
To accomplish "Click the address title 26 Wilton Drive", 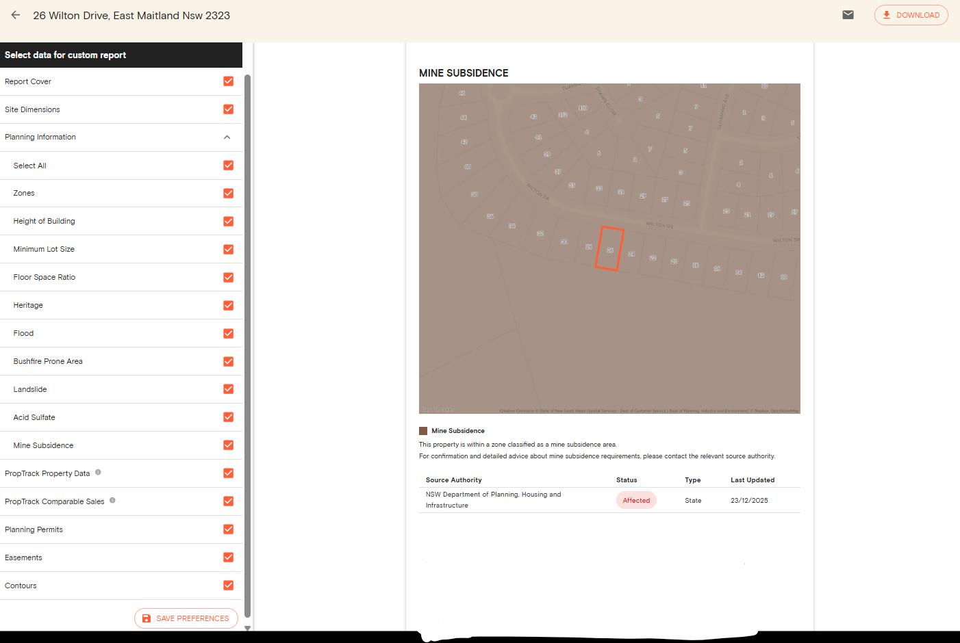I will point(131,15).
